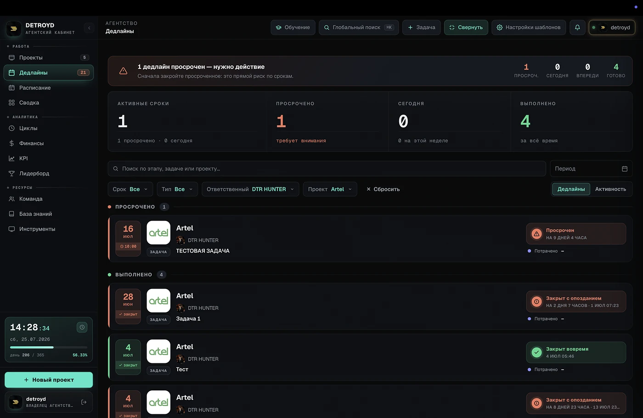Open the Задача 1 task title
The height and width of the screenshot is (418, 643).
pyautogui.click(x=188, y=319)
